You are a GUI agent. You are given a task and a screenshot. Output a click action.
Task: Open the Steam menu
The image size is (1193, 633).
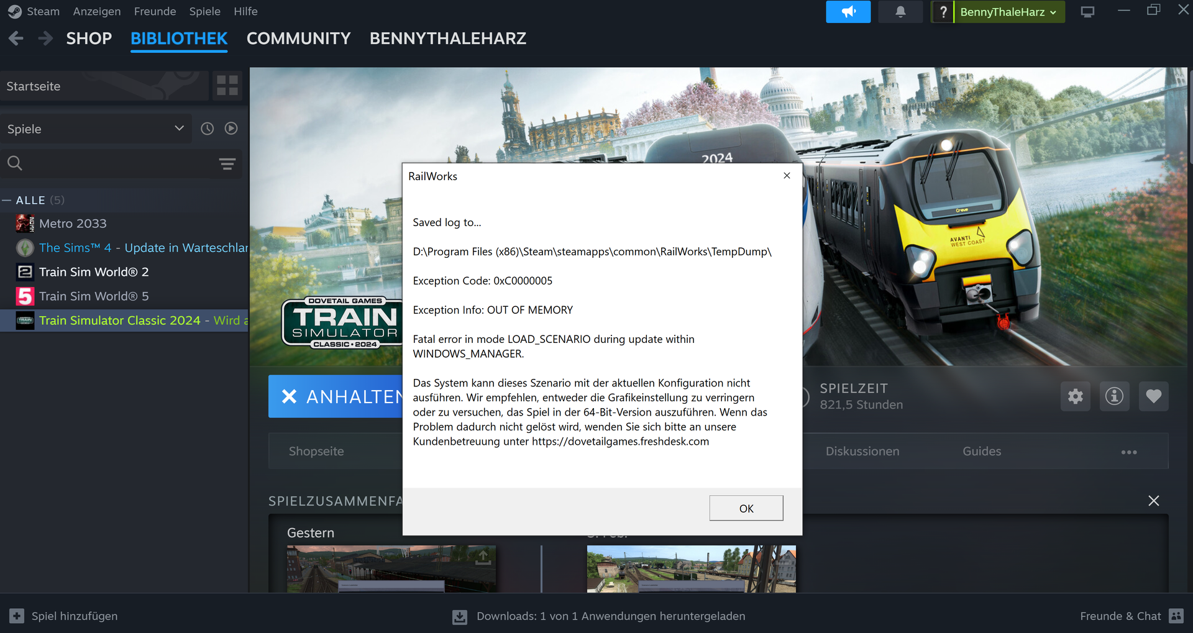point(43,11)
